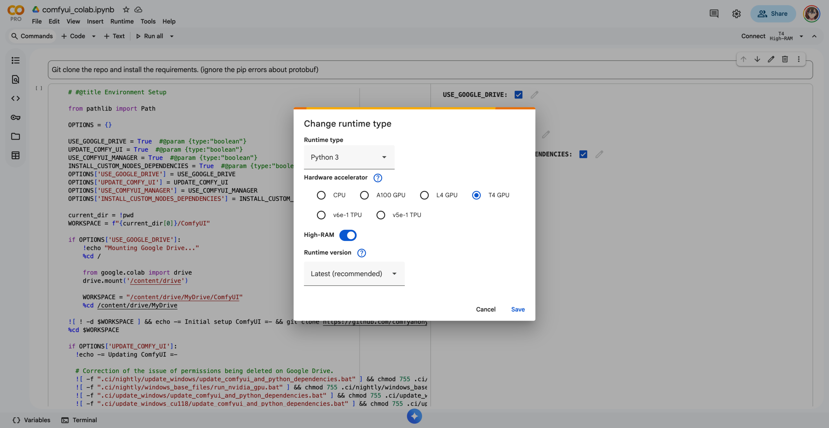
Task: Open the Runtime menu
Action: 122,21
